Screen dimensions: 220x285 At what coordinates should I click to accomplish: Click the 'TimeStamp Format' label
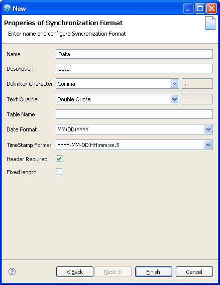[29, 145]
